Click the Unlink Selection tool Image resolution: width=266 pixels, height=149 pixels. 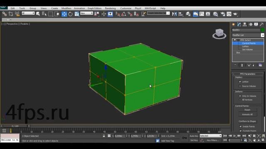pos(11,14)
